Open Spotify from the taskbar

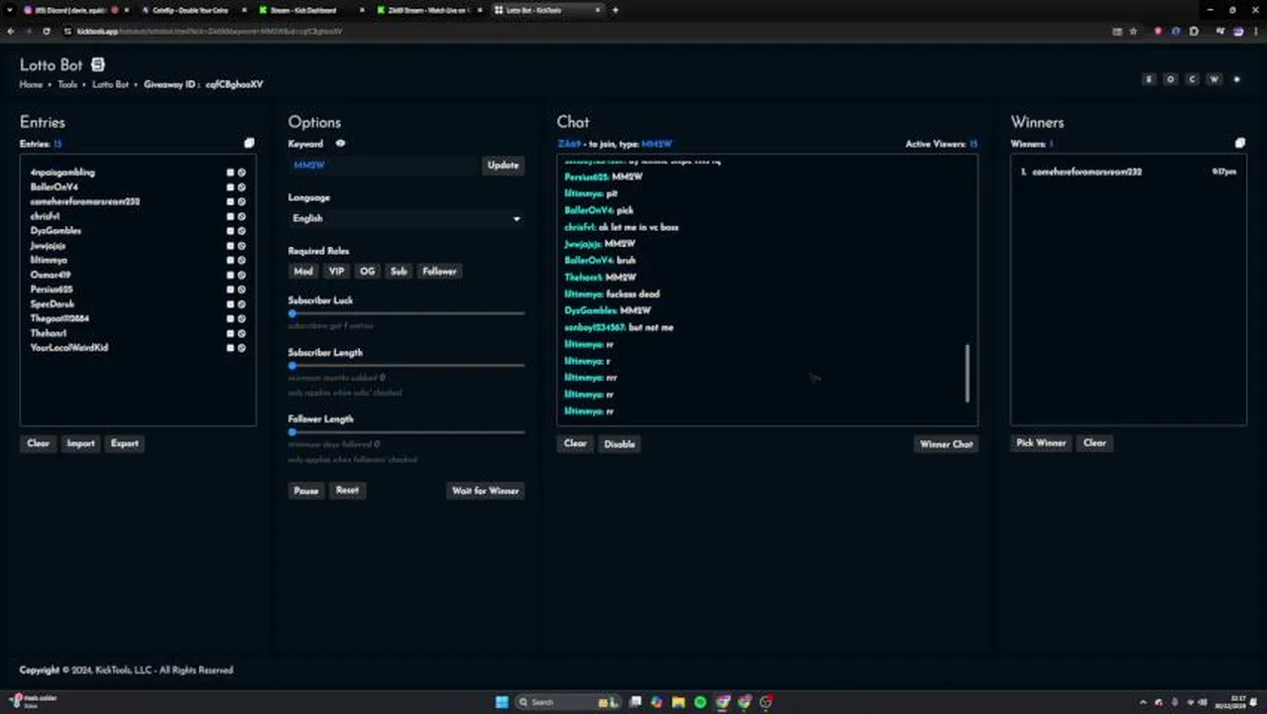tap(700, 702)
